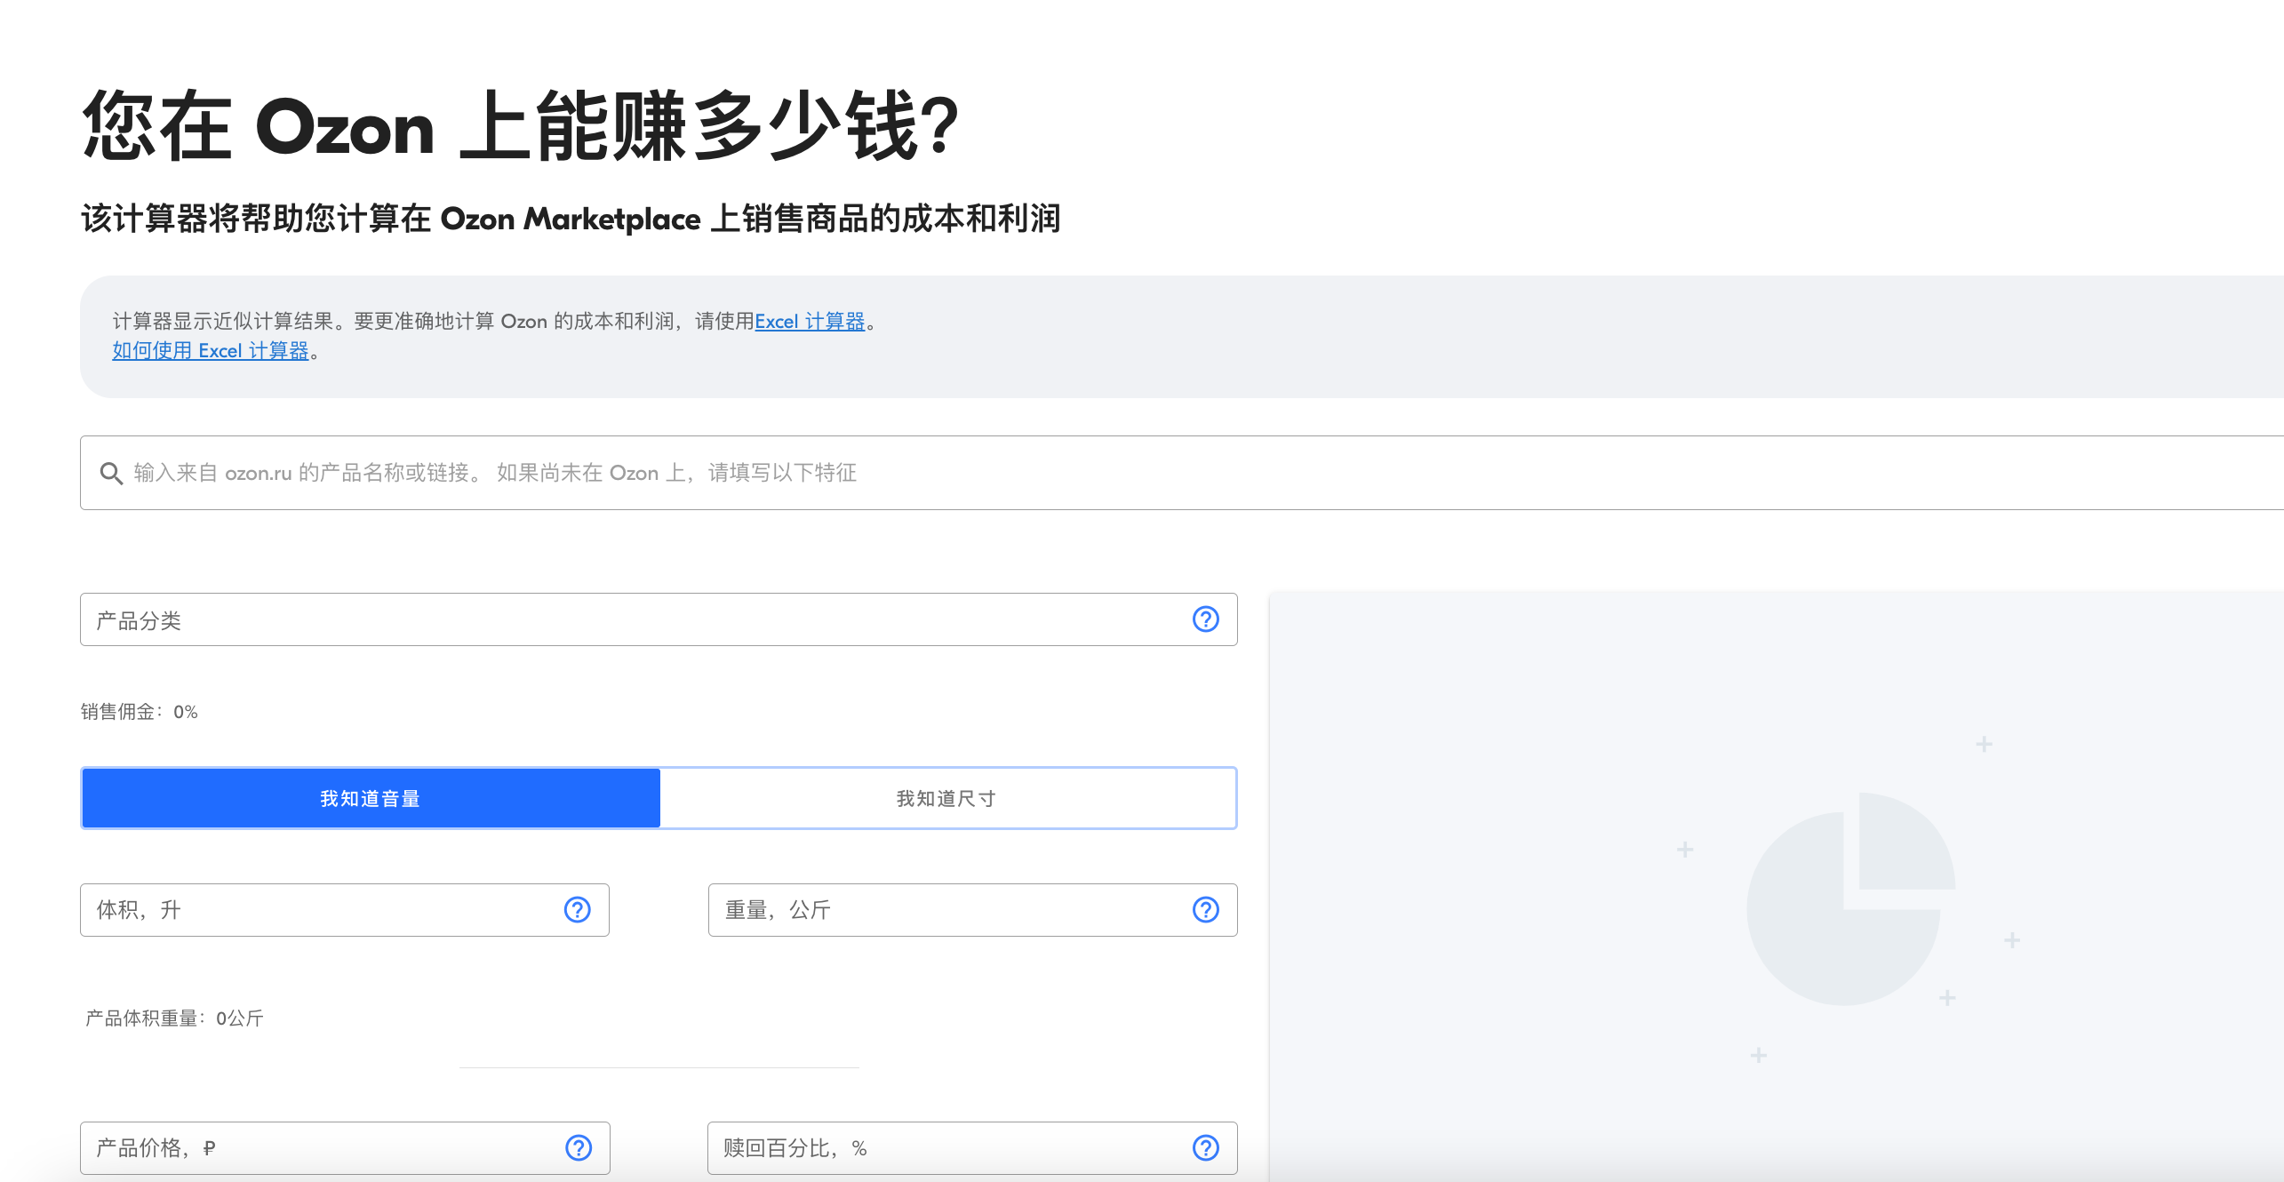Open help icon for 重量，公斤 field

click(1205, 910)
